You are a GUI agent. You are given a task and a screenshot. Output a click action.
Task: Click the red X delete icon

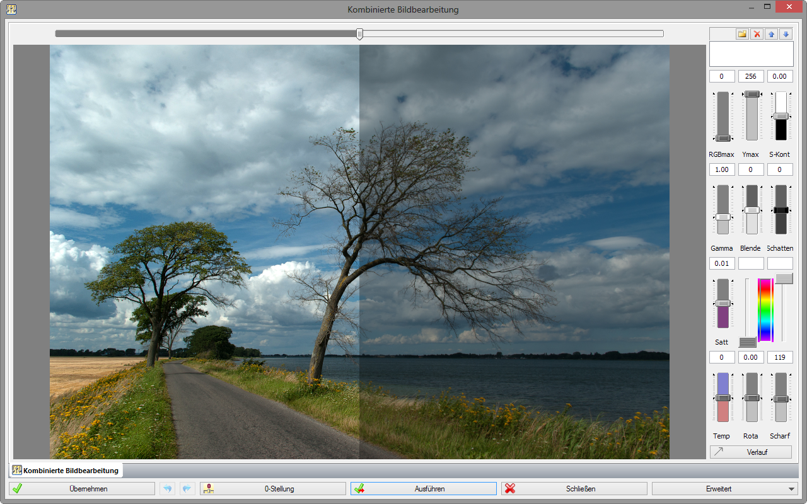point(757,34)
